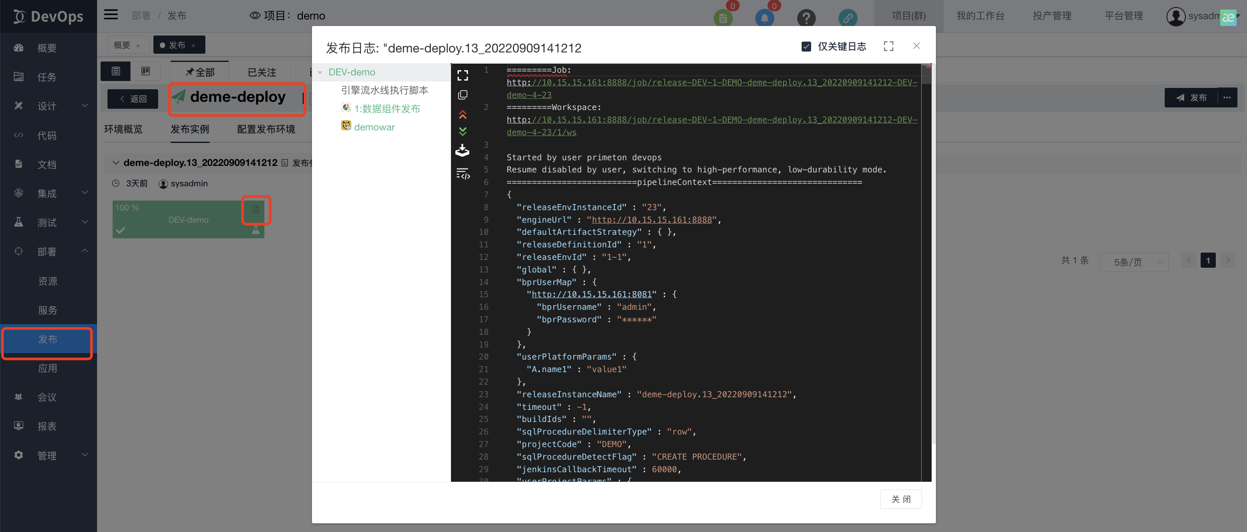
Task: Click the 关闭 button in dialog footer
Action: pyautogui.click(x=900, y=499)
